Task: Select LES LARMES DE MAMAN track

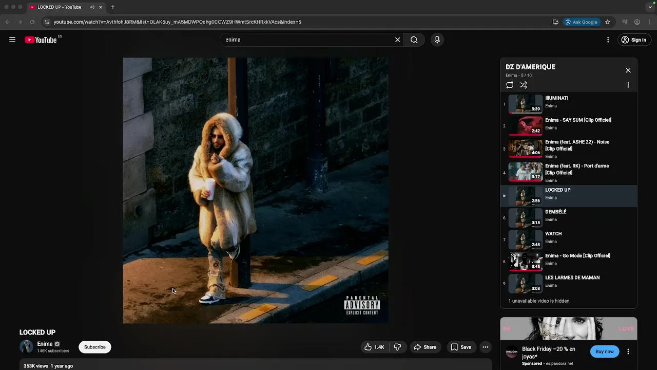Action: pos(569,284)
